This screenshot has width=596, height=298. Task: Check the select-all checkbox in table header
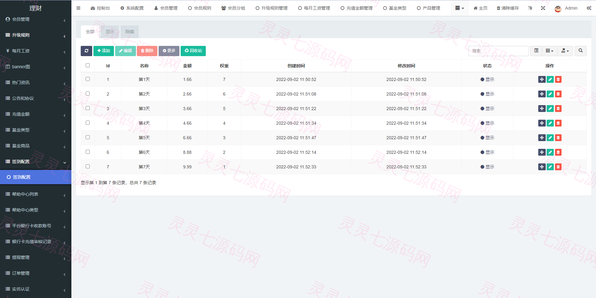coord(88,65)
